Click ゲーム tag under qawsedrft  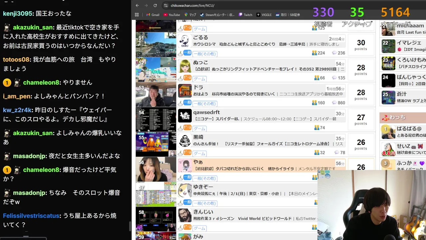(x=199, y=129)
